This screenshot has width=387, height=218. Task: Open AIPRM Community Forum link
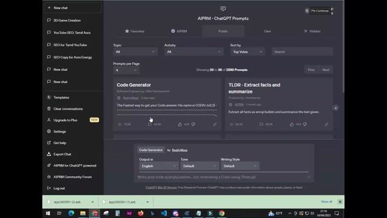(73, 177)
